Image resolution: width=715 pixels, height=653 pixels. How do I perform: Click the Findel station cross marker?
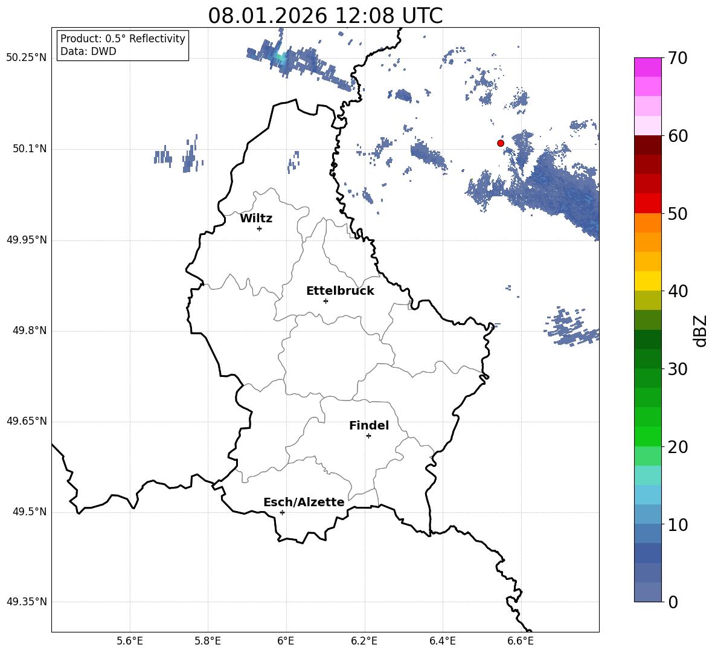(x=368, y=436)
